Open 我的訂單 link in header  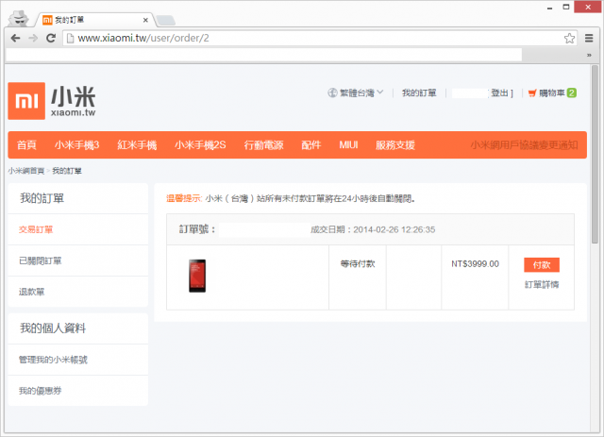pyautogui.click(x=419, y=92)
